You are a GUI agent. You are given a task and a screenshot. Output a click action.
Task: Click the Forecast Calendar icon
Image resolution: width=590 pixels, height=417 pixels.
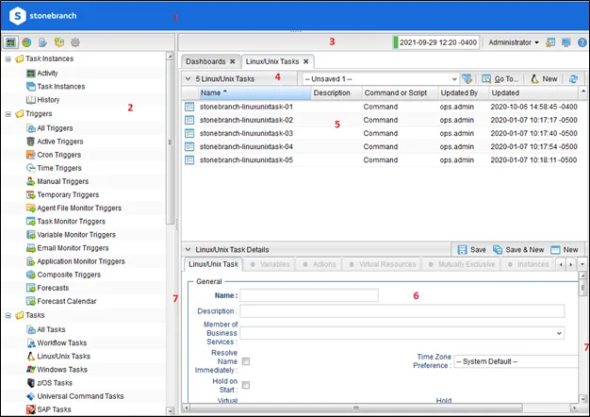(x=31, y=301)
